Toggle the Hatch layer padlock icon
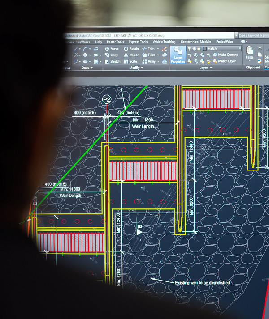 click(199, 48)
